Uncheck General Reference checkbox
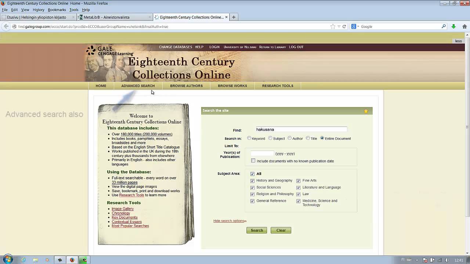The image size is (470, 264). tap(252, 201)
